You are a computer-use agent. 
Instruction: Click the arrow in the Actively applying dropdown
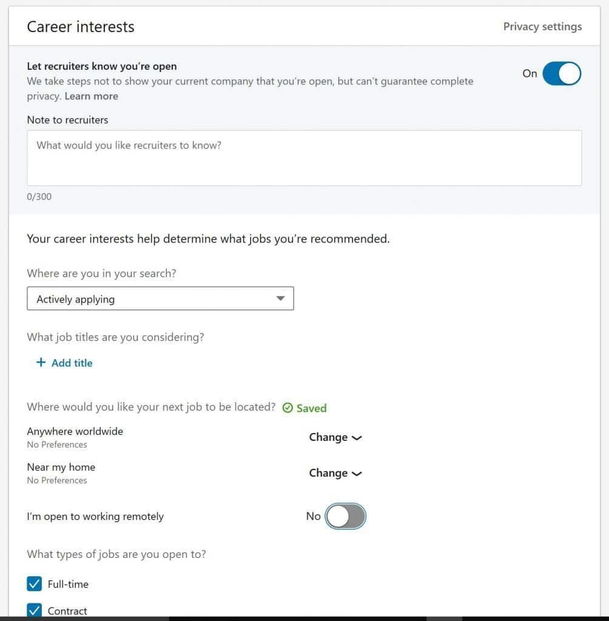280,298
